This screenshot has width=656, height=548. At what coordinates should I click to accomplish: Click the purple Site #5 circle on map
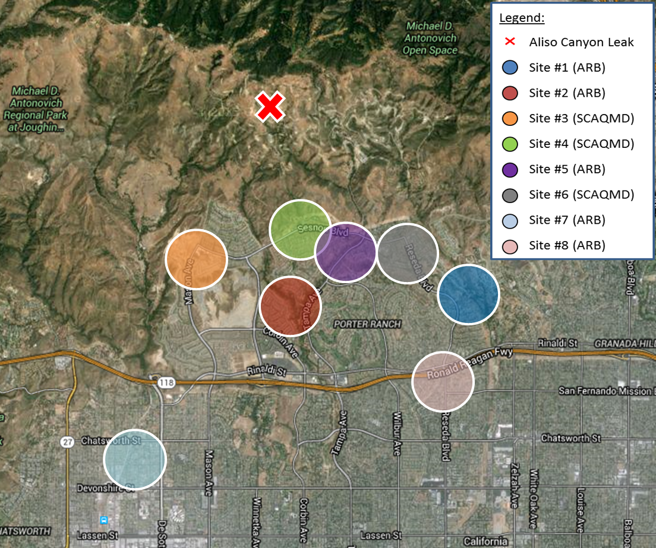[x=346, y=252]
